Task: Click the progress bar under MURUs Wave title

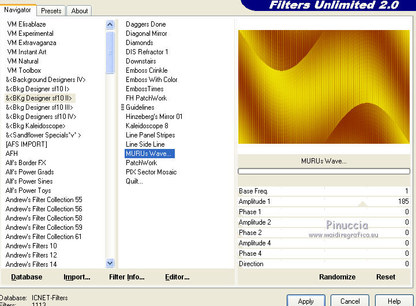Action: coord(324,171)
